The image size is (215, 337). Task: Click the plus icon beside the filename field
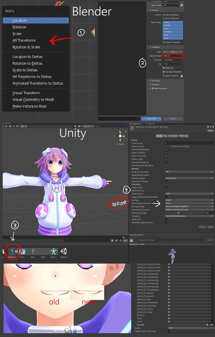tap(138, 119)
